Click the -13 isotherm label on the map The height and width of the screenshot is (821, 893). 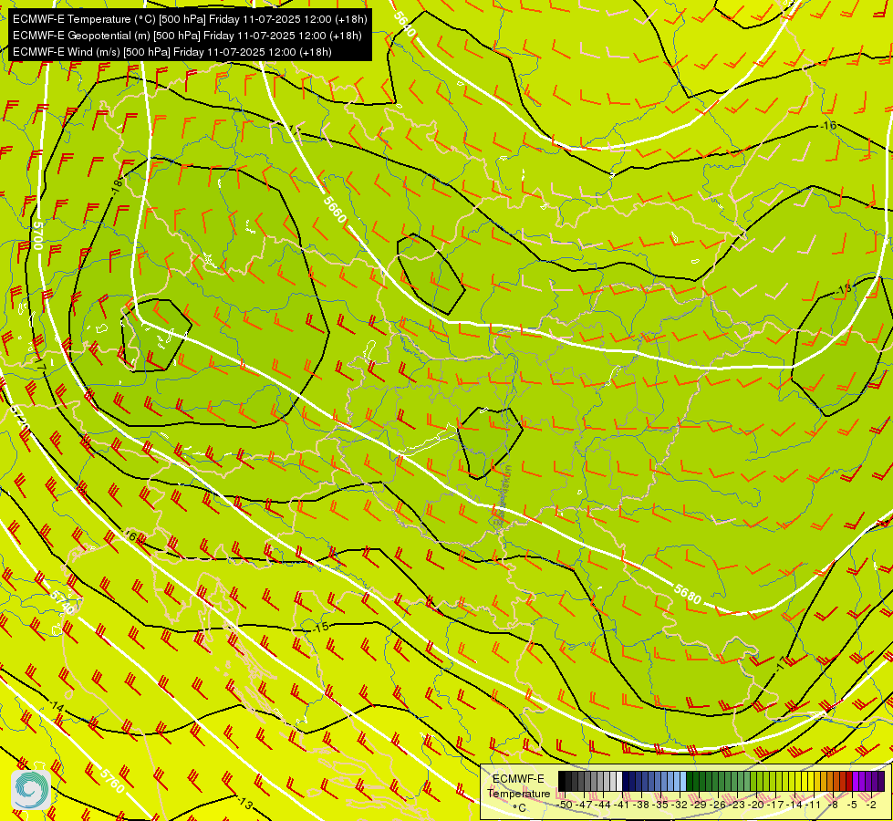[x=244, y=804]
